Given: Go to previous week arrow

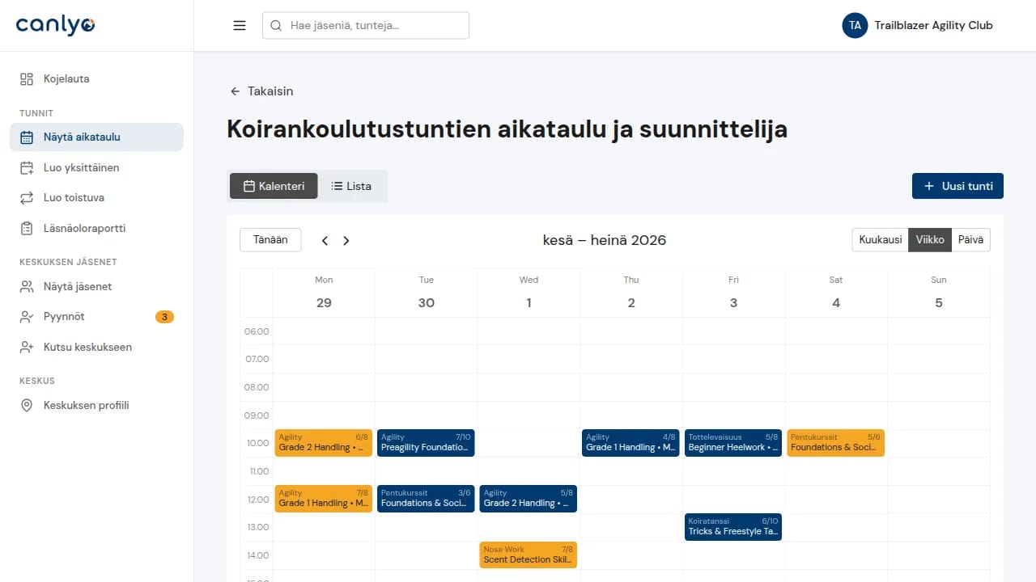Looking at the screenshot, I should (325, 240).
